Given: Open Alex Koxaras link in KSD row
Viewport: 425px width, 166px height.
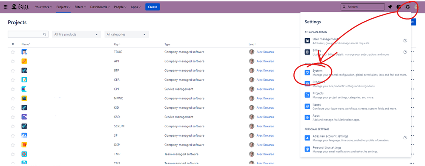Looking at the screenshot, I should pyautogui.click(x=265, y=117).
